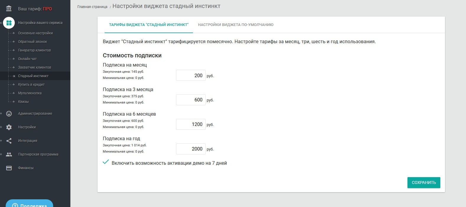Click the monthly subscription price field
The width and height of the screenshot is (466, 207).
pos(191,75)
